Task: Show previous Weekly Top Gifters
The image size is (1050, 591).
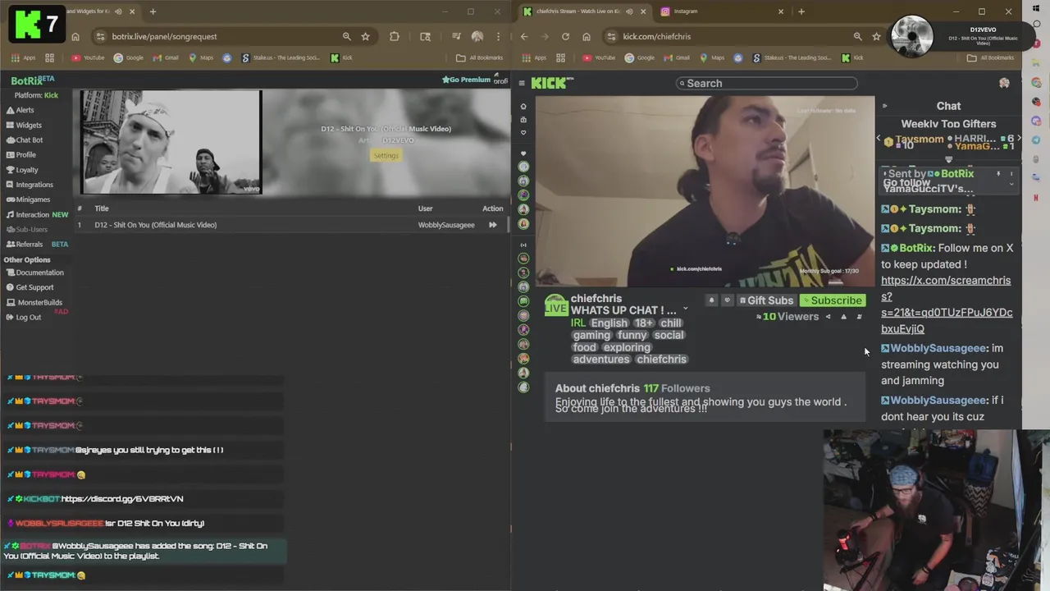Action: [878, 140]
